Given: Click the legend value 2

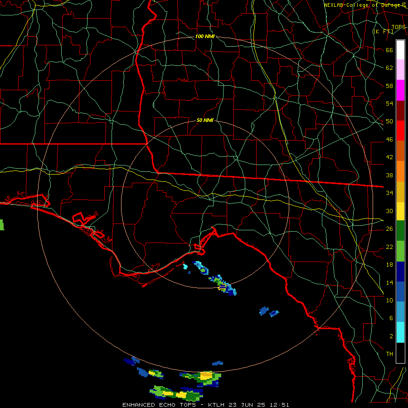Looking at the screenshot, I should pyautogui.click(x=391, y=336).
